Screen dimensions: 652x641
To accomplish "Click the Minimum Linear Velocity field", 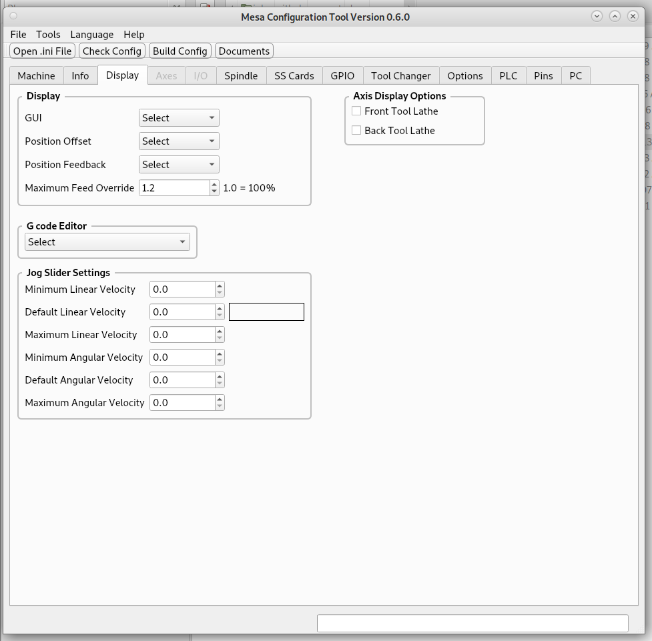I will [182, 289].
